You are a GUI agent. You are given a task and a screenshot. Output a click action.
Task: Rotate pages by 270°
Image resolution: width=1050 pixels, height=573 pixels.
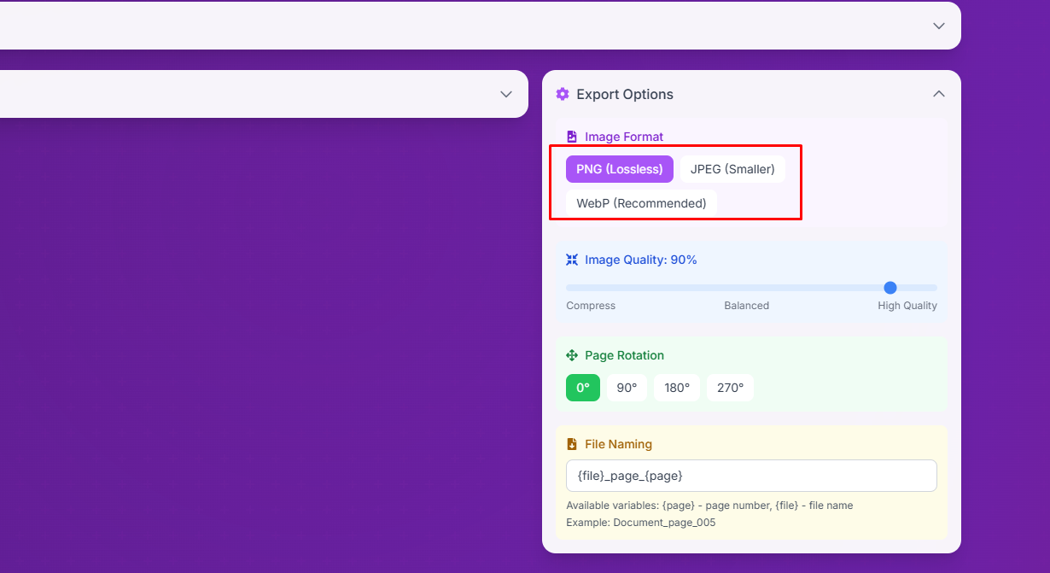coord(730,388)
